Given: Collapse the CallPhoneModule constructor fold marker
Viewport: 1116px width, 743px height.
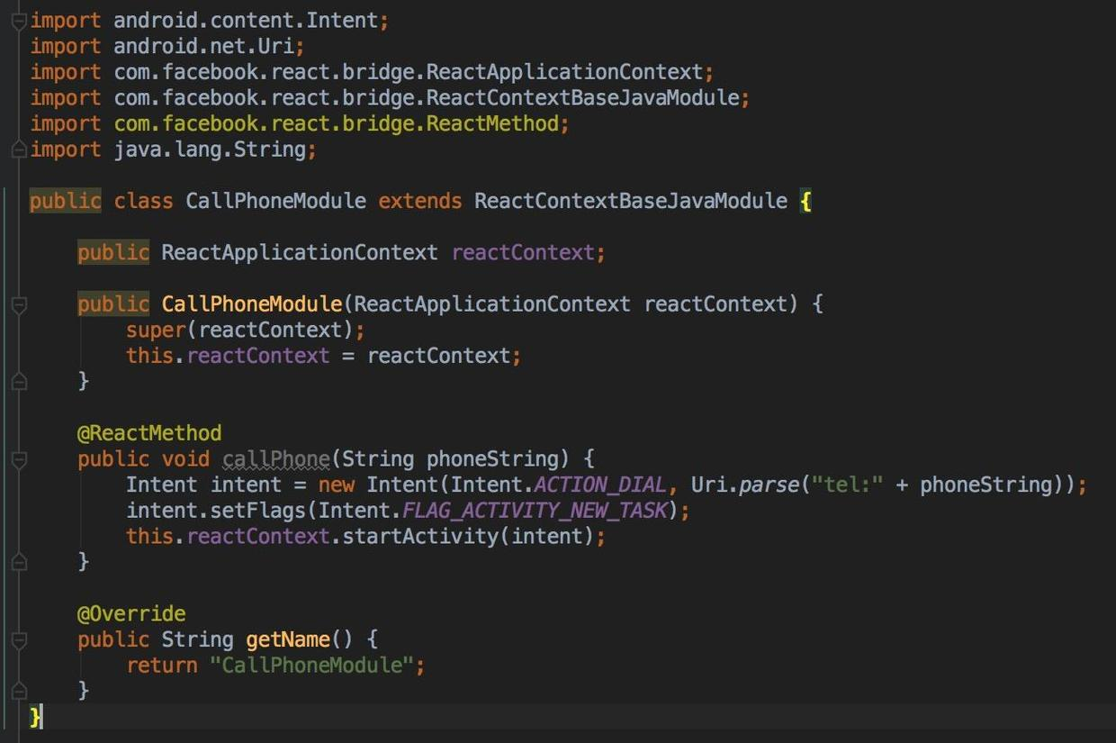Looking at the screenshot, I should 19,305.
